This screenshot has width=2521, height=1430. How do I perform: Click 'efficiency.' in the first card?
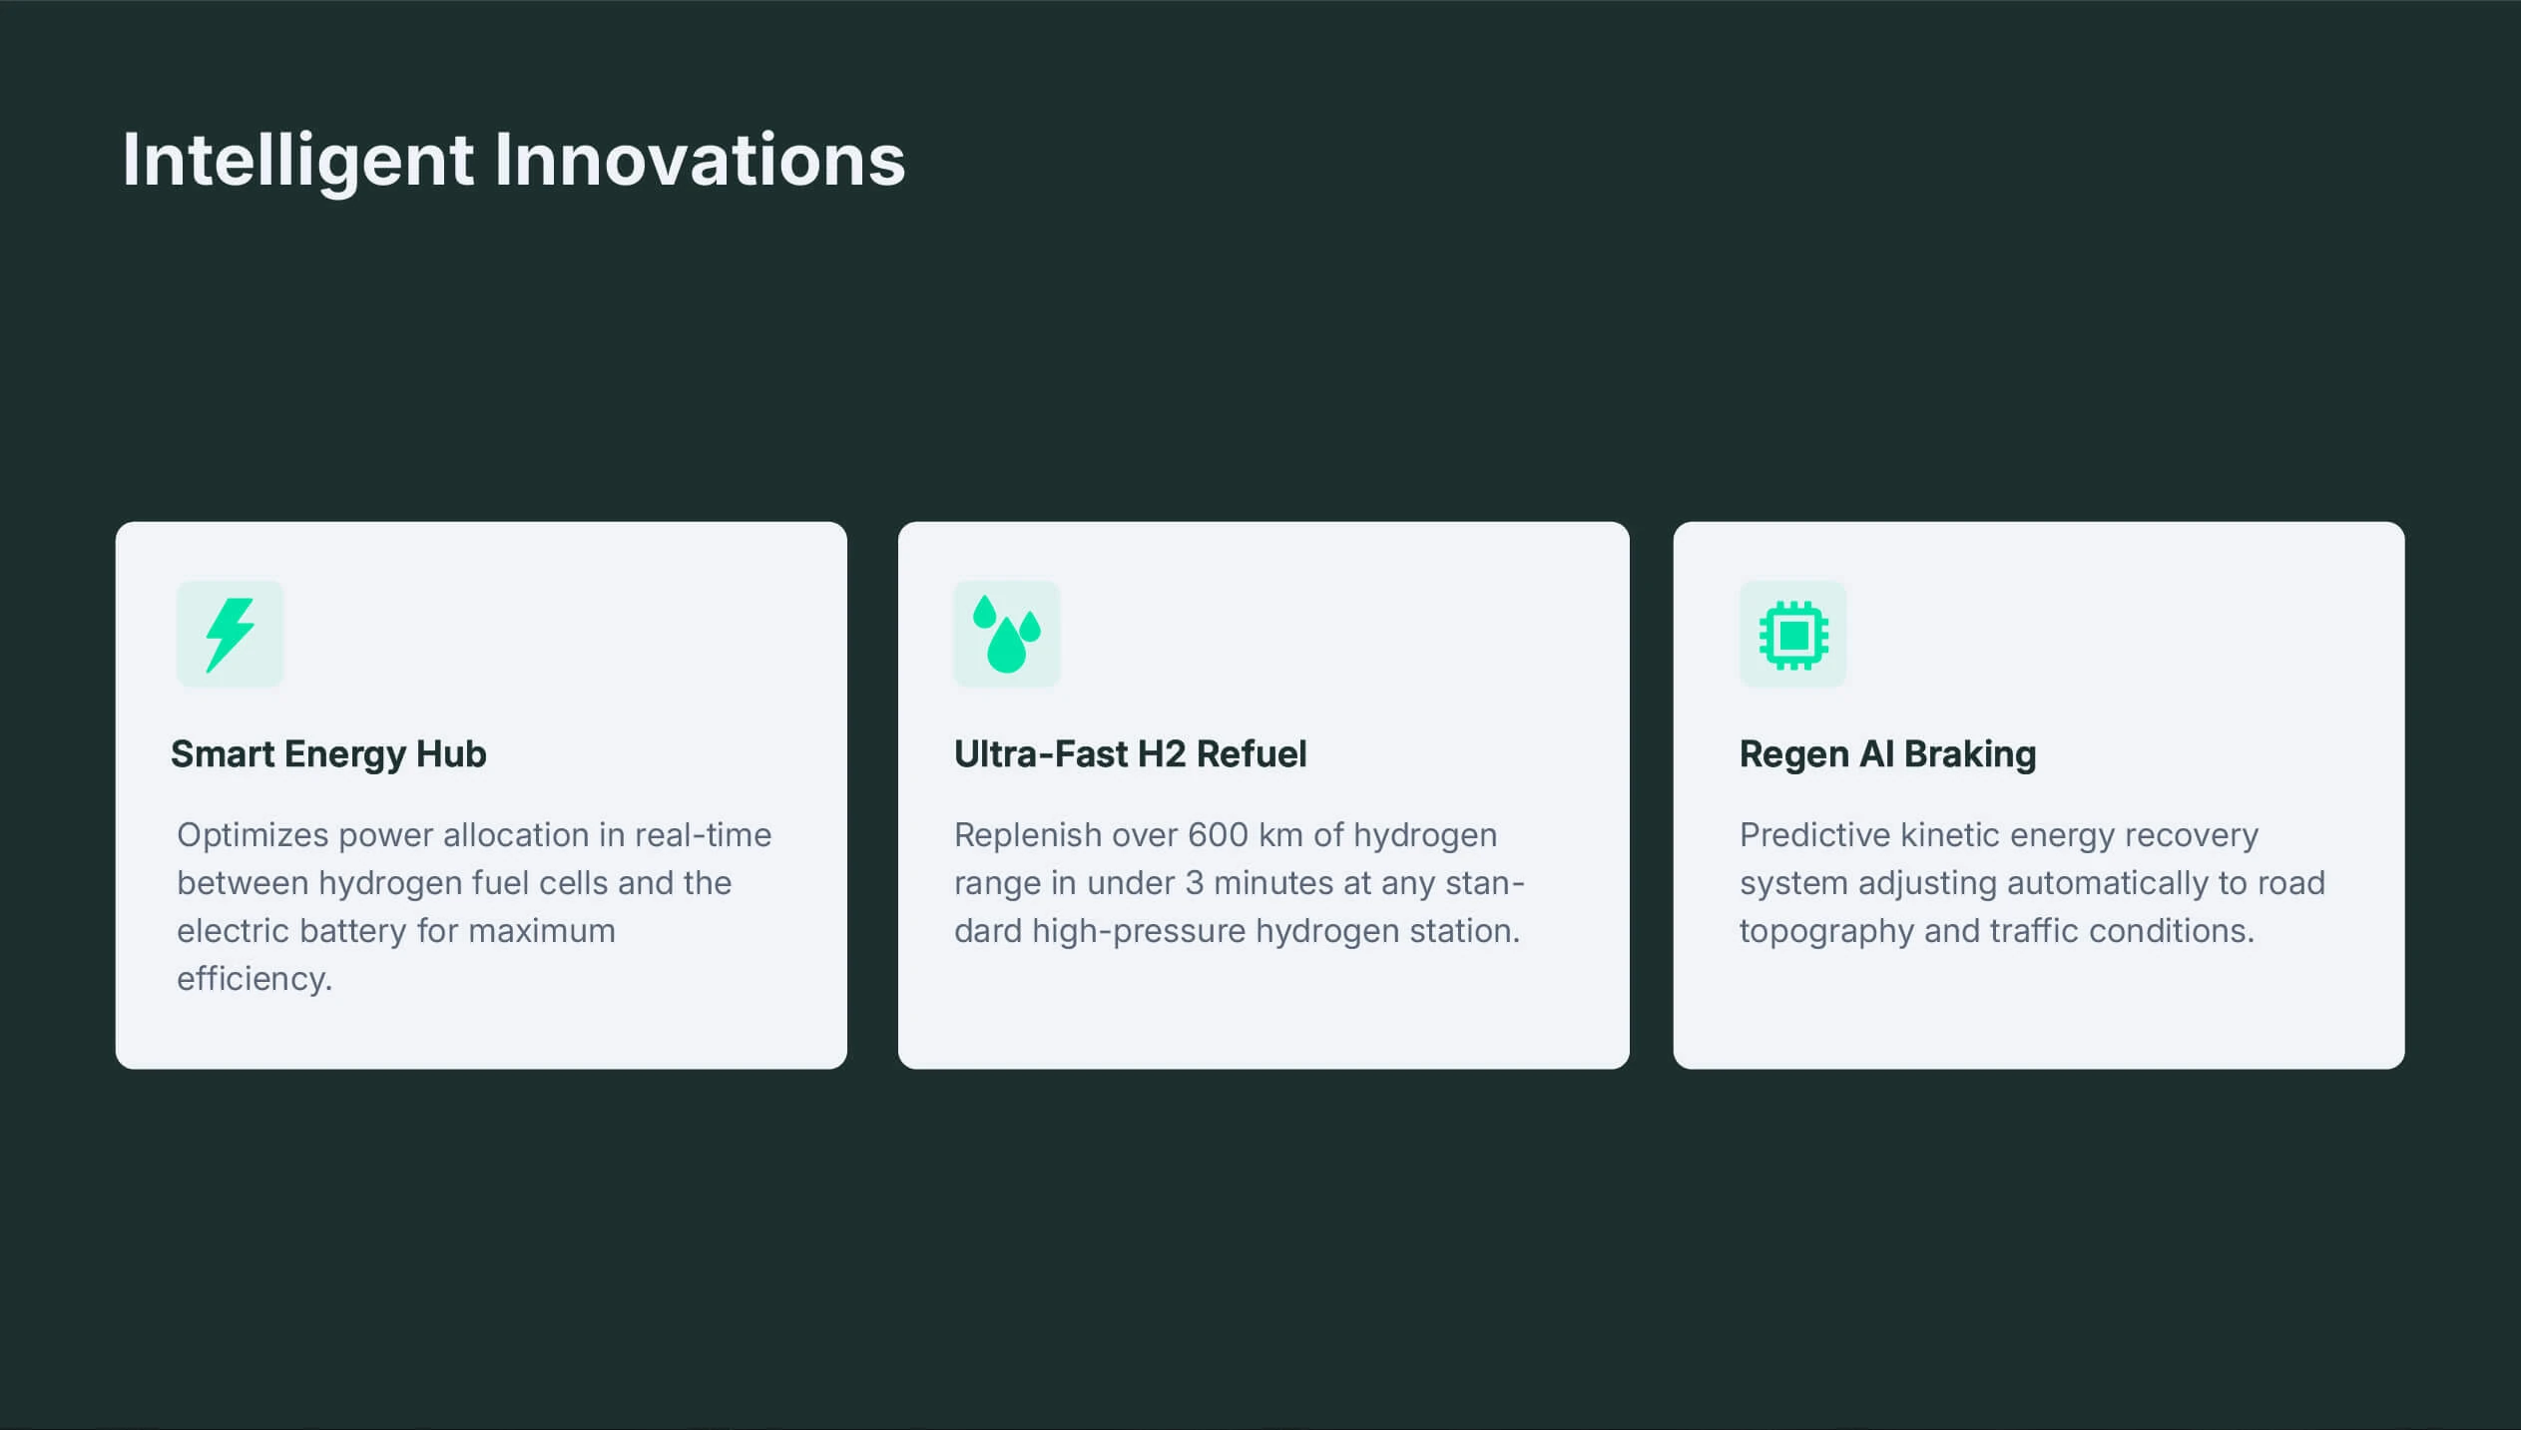pyautogui.click(x=254, y=979)
